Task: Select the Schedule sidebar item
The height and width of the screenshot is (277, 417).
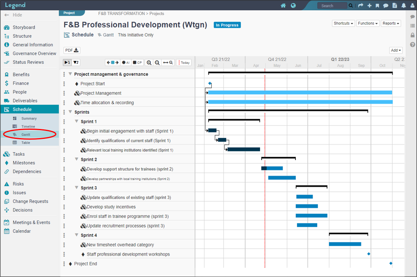Action: pos(30,109)
